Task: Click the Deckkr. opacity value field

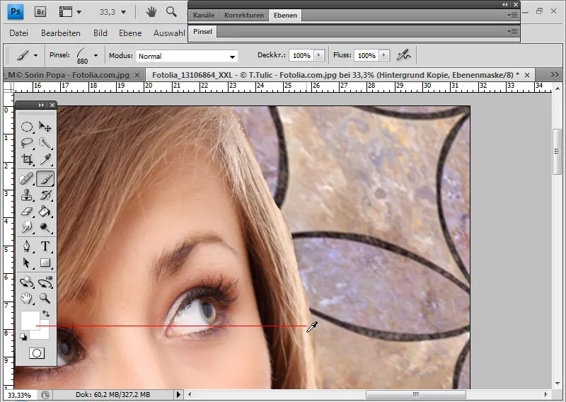Action: click(301, 55)
